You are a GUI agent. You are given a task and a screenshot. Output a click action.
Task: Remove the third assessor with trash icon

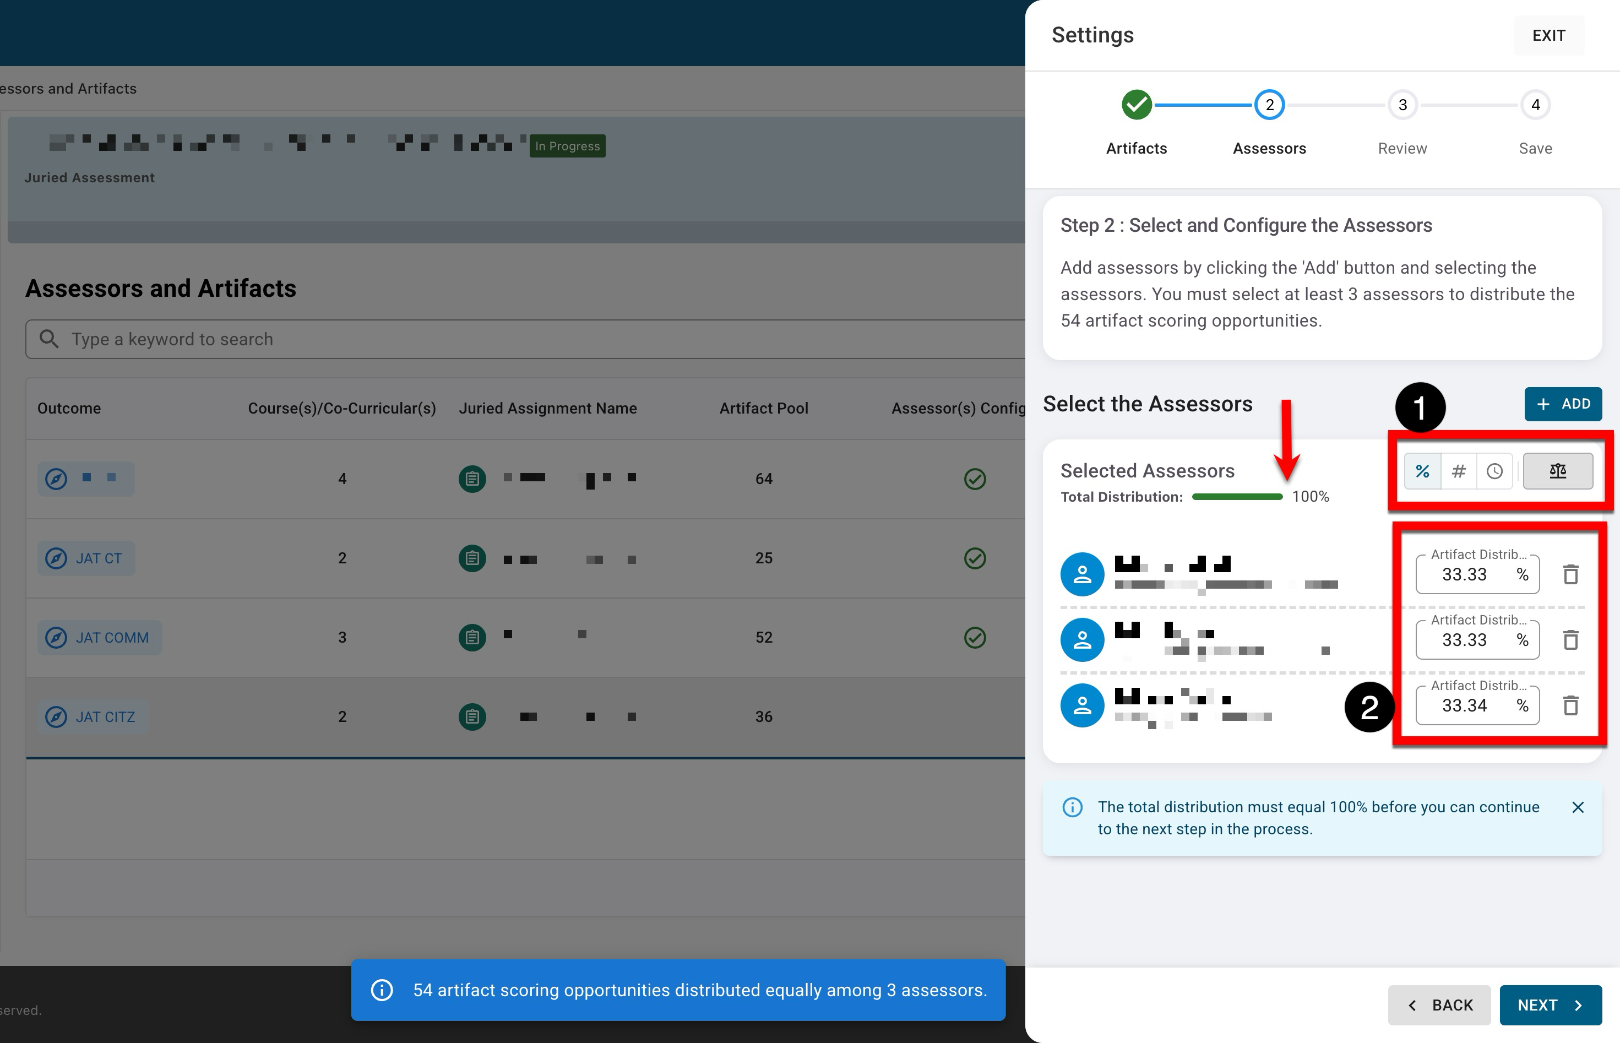[x=1570, y=705]
